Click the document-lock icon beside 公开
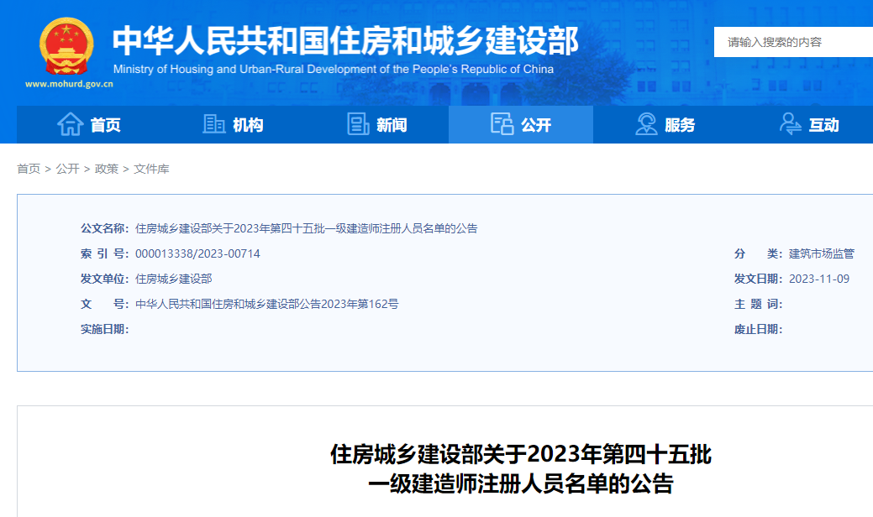 (502, 124)
